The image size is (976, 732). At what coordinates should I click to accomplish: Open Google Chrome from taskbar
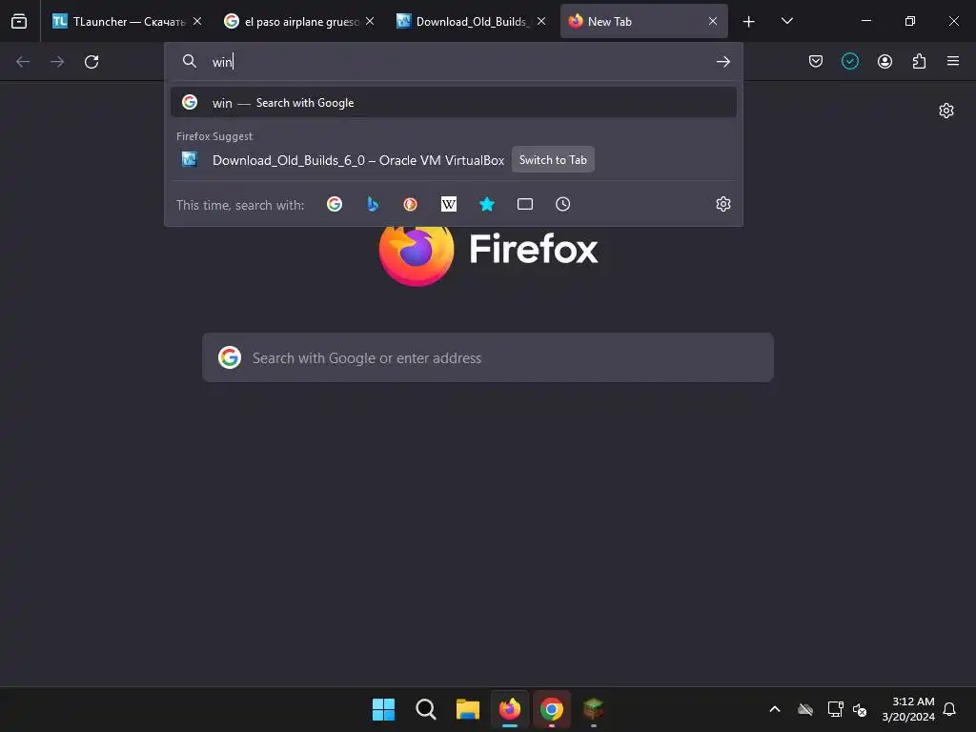tap(552, 709)
